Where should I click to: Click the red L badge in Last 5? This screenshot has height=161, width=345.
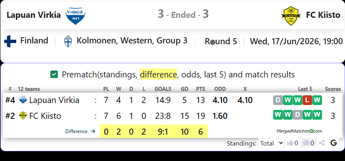point(307,100)
